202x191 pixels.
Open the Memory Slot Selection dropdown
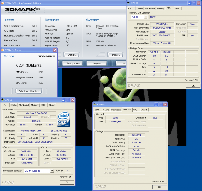(x=146, y=17)
